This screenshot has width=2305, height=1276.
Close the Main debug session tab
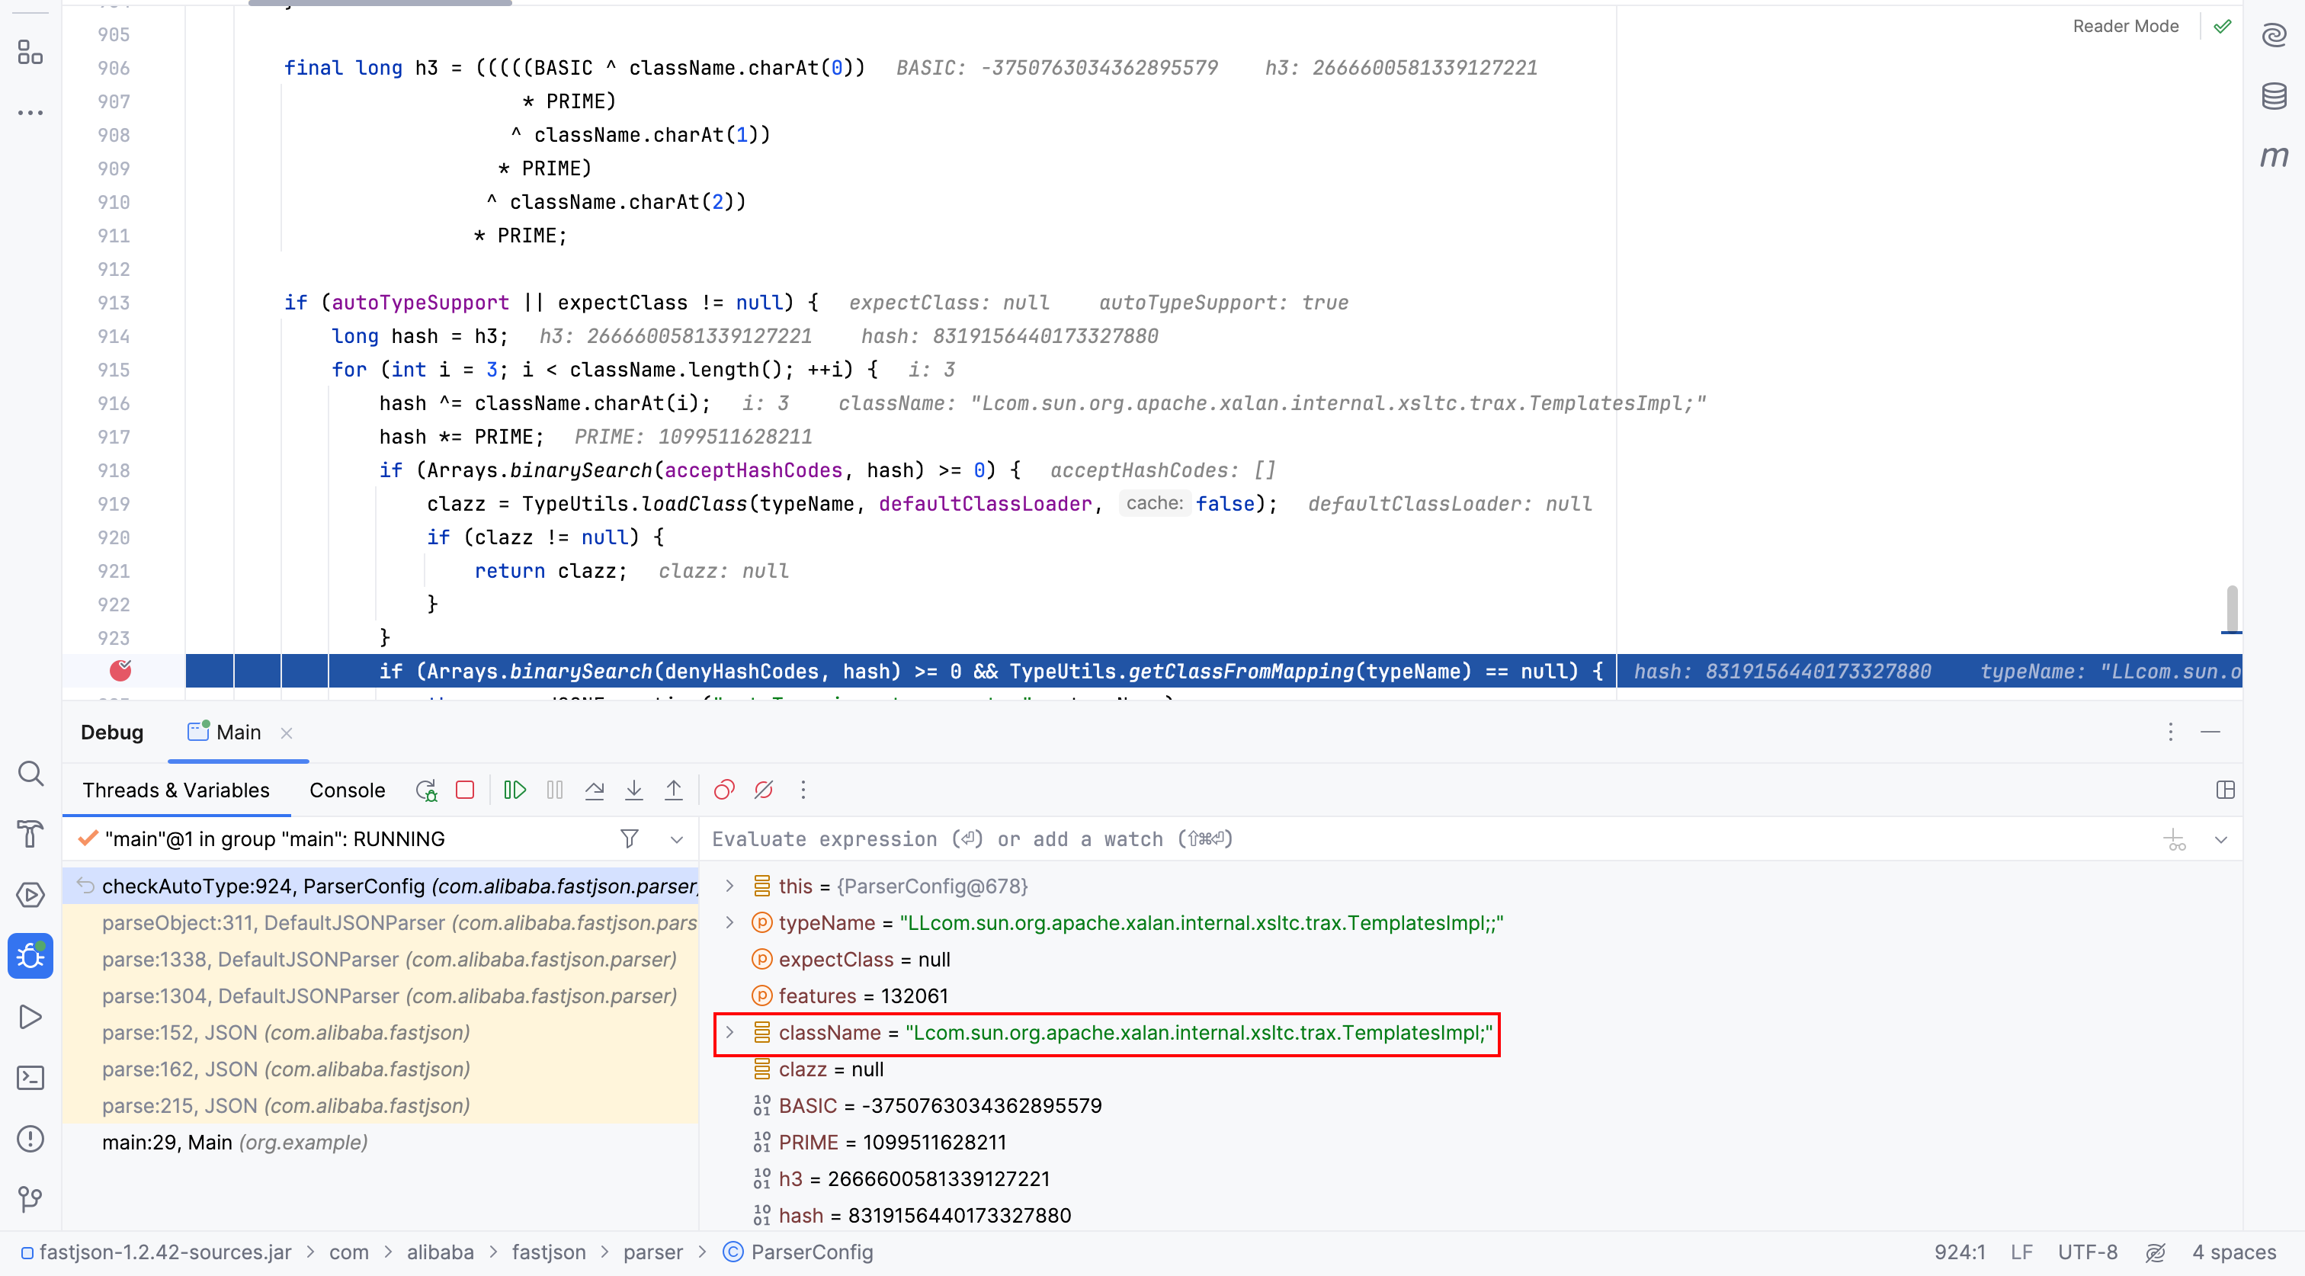(287, 733)
